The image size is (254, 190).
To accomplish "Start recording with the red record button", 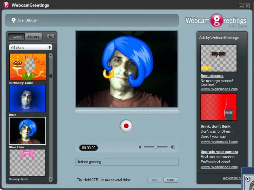I will 126,126.
